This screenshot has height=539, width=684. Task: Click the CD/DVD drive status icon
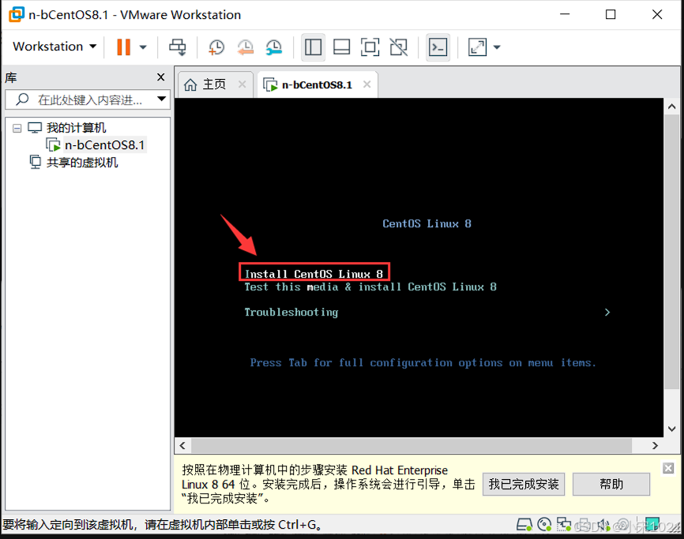pos(544,524)
